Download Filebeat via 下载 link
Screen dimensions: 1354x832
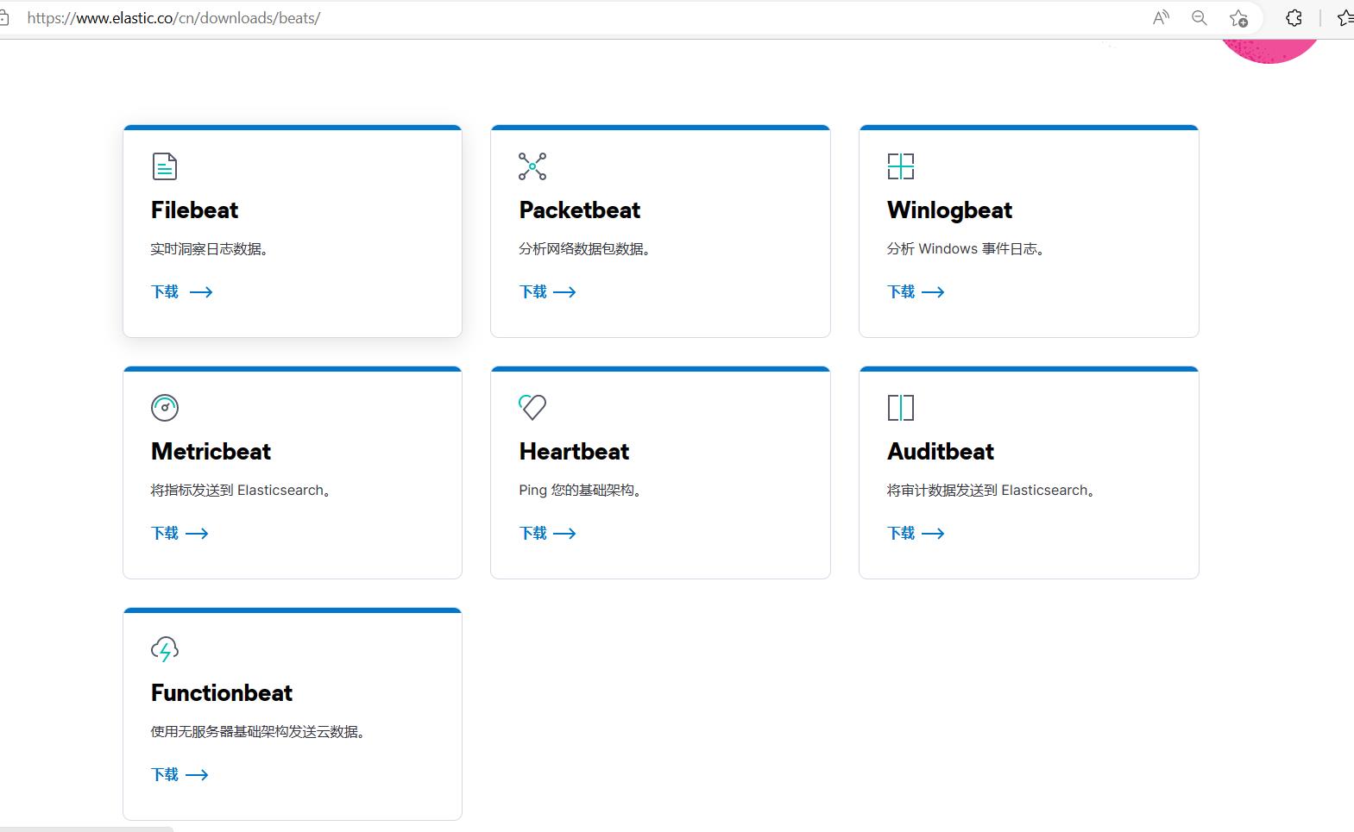click(181, 291)
